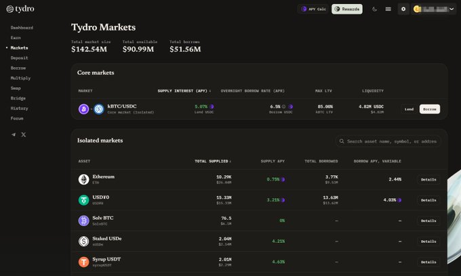Open the X social icon
The width and height of the screenshot is (461, 276).
[x=24, y=135]
